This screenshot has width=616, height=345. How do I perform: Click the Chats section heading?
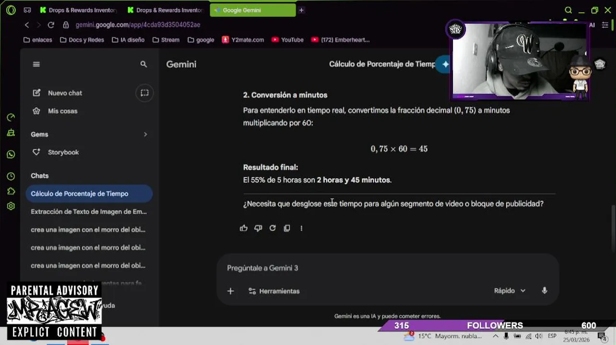[40, 176]
